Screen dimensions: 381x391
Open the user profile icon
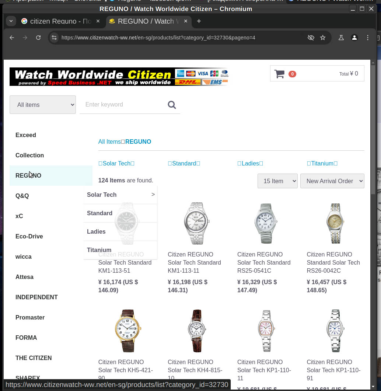coord(354,38)
